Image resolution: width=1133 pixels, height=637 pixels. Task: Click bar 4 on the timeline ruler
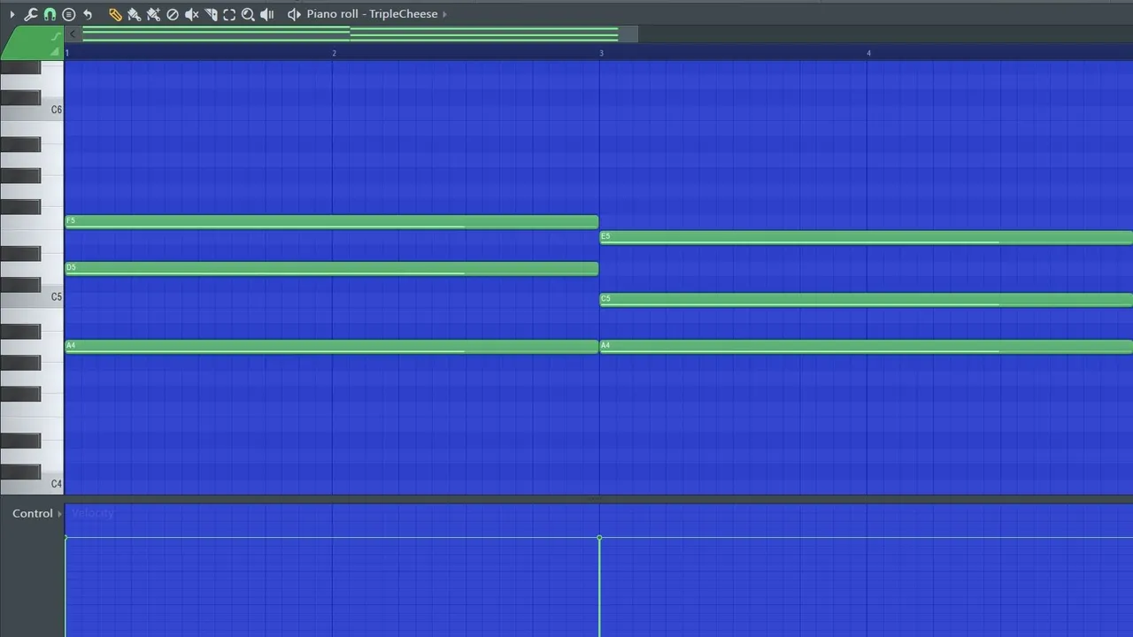pyautogui.click(x=868, y=54)
